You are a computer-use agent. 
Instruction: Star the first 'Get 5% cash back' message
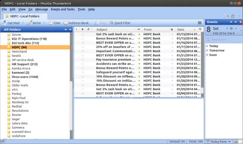point(83,34)
